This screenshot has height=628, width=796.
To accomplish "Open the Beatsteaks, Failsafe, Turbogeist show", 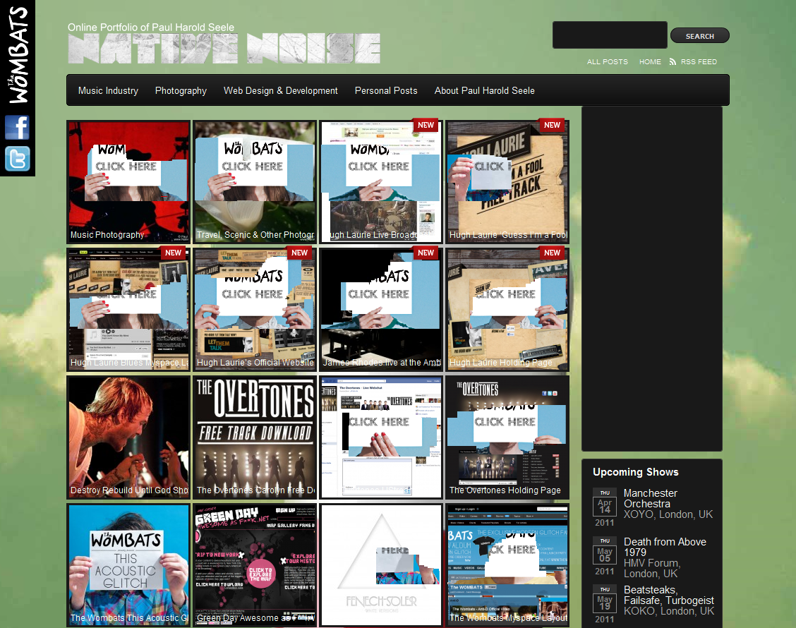I will tap(668, 595).
